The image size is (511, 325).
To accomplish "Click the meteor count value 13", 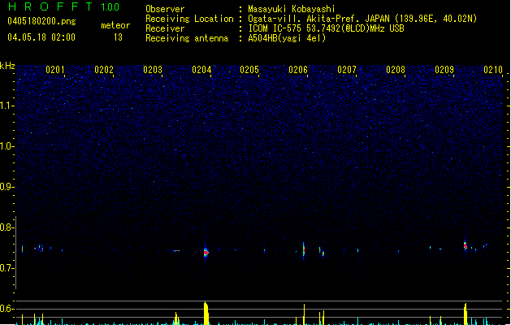I will tap(118, 37).
